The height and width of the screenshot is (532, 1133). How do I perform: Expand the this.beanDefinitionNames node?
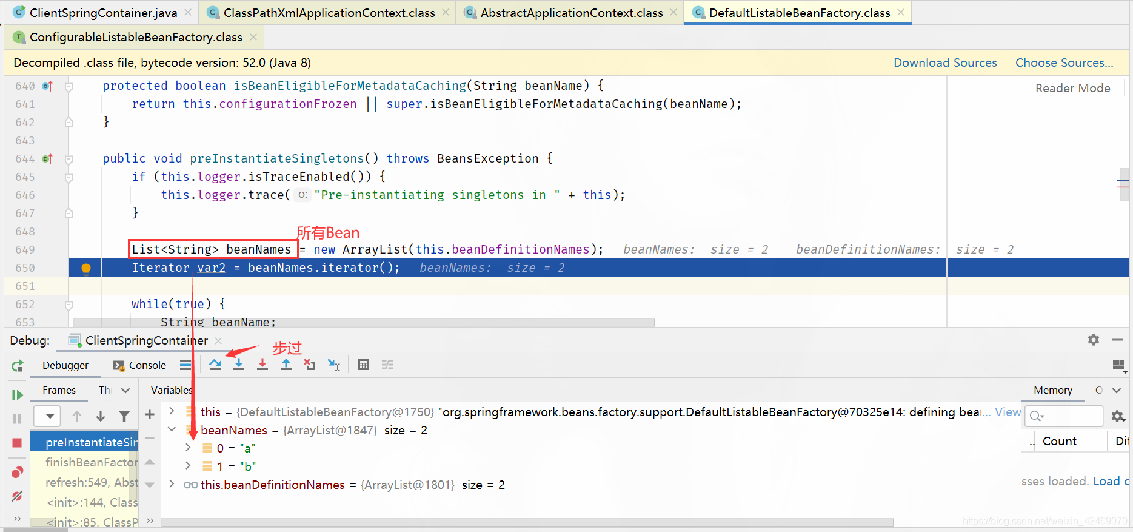[x=172, y=484]
